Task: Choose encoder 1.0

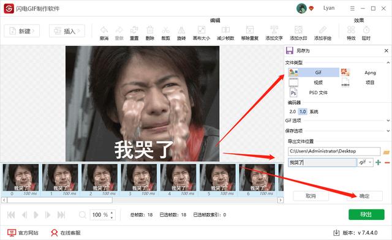Action: pos(303,112)
